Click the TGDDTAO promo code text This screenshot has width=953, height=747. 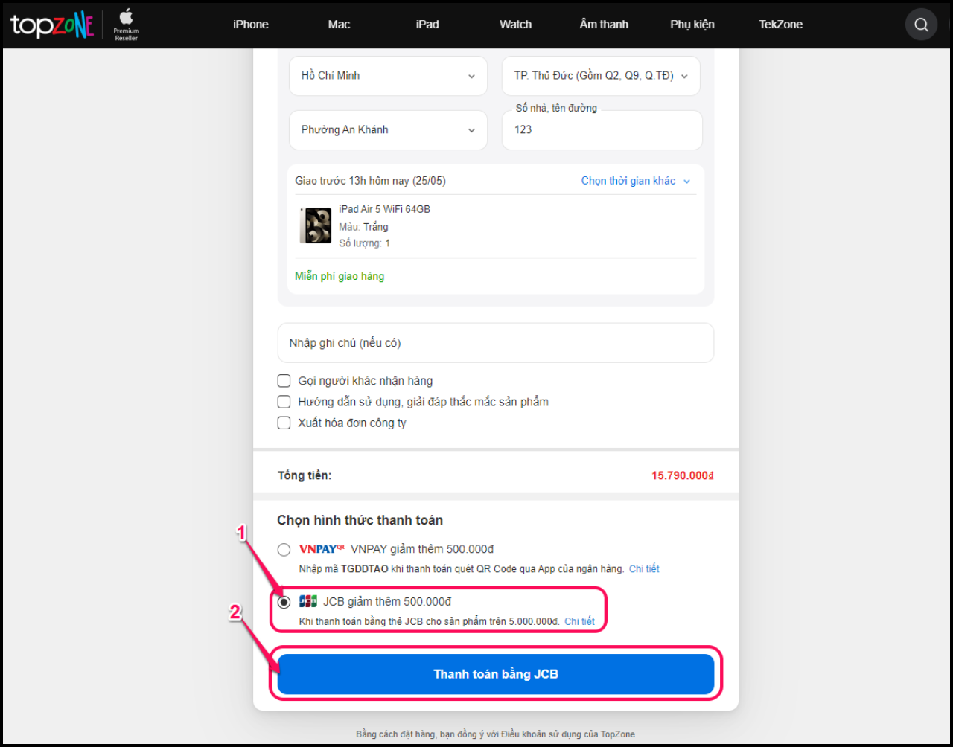[365, 569]
